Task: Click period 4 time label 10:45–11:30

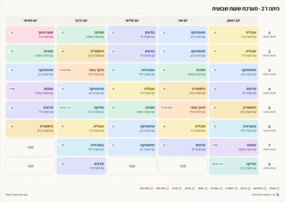Action: click(x=269, y=93)
